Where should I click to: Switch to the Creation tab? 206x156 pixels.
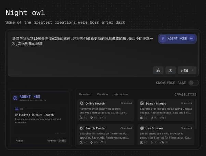click(102, 94)
